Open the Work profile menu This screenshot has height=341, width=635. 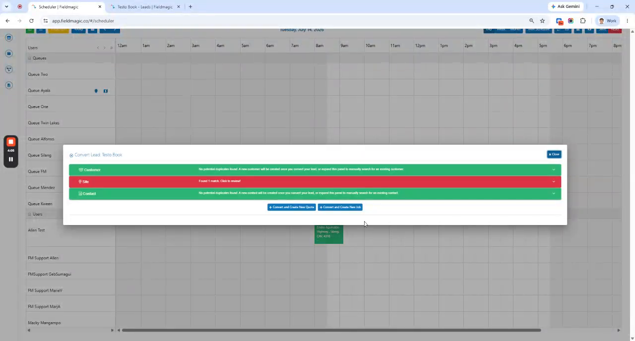pyautogui.click(x=607, y=21)
